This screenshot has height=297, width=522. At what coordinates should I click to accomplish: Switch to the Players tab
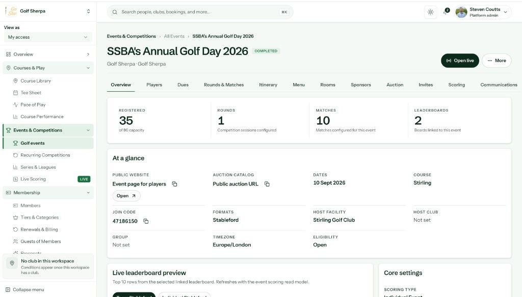[154, 85]
